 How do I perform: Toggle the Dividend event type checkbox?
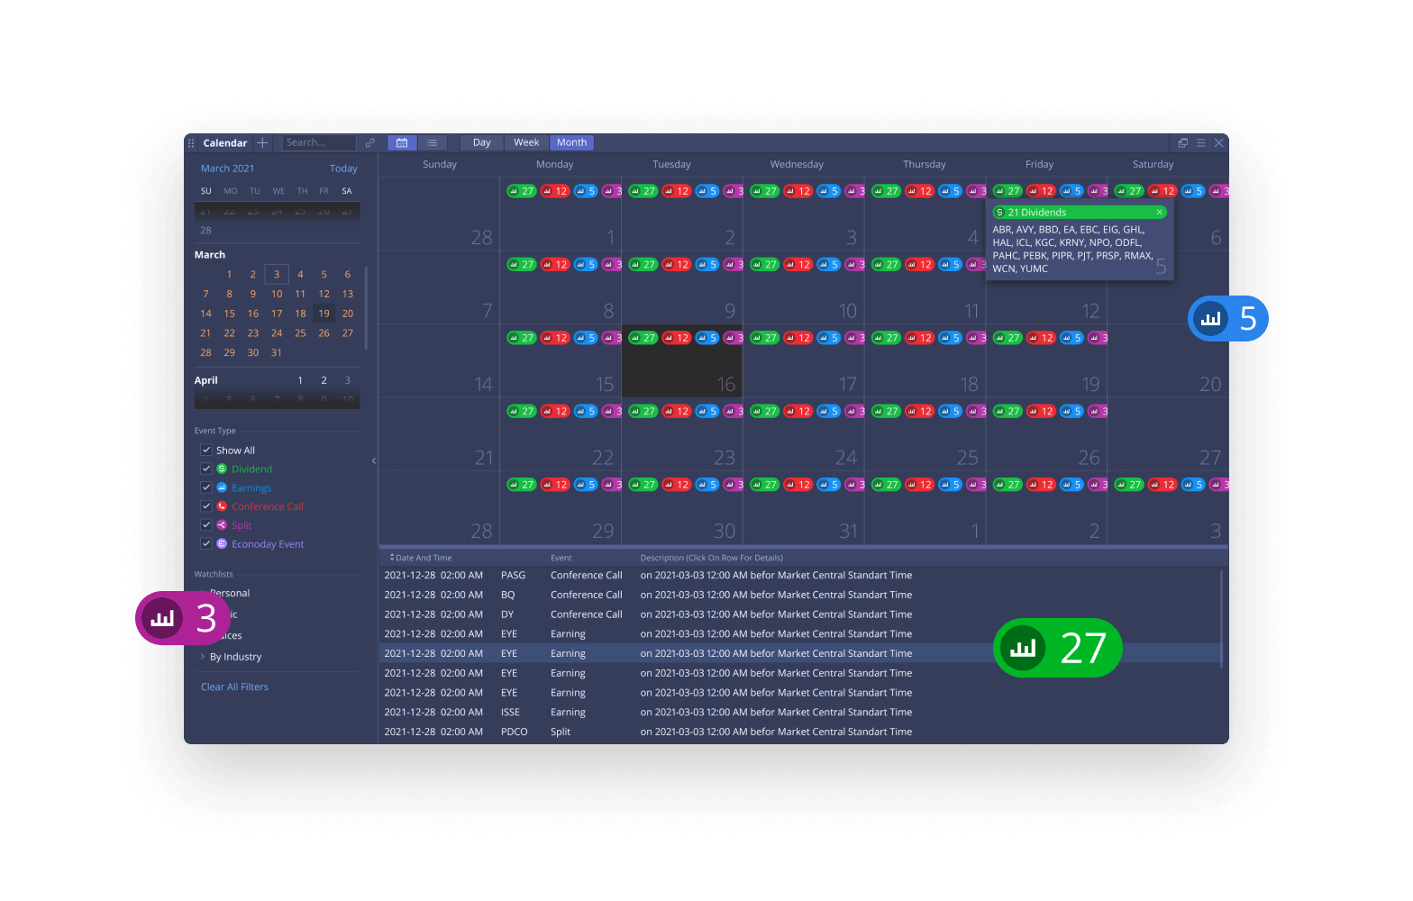[206, 469]
